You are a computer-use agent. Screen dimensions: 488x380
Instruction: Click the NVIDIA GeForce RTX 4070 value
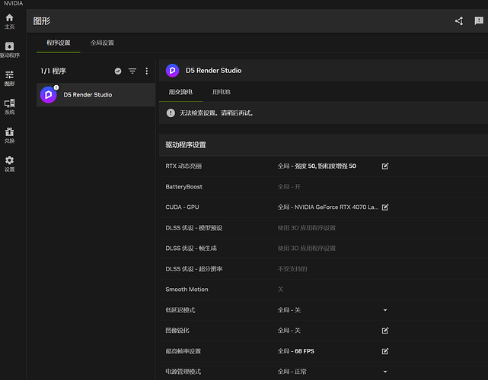point(328,207)
